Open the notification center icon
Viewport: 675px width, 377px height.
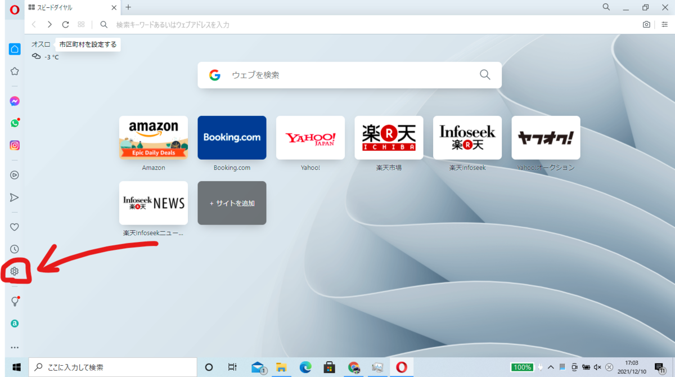point(659,367)
